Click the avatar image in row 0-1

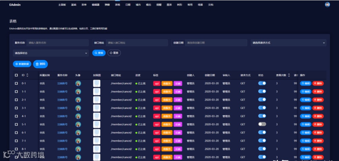pyautogui.click(x=78, y=83)
